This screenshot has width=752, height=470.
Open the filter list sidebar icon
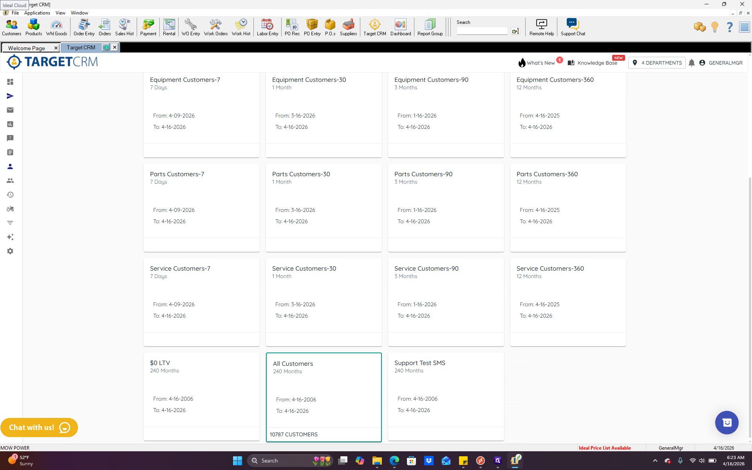(x=10, y=223)
